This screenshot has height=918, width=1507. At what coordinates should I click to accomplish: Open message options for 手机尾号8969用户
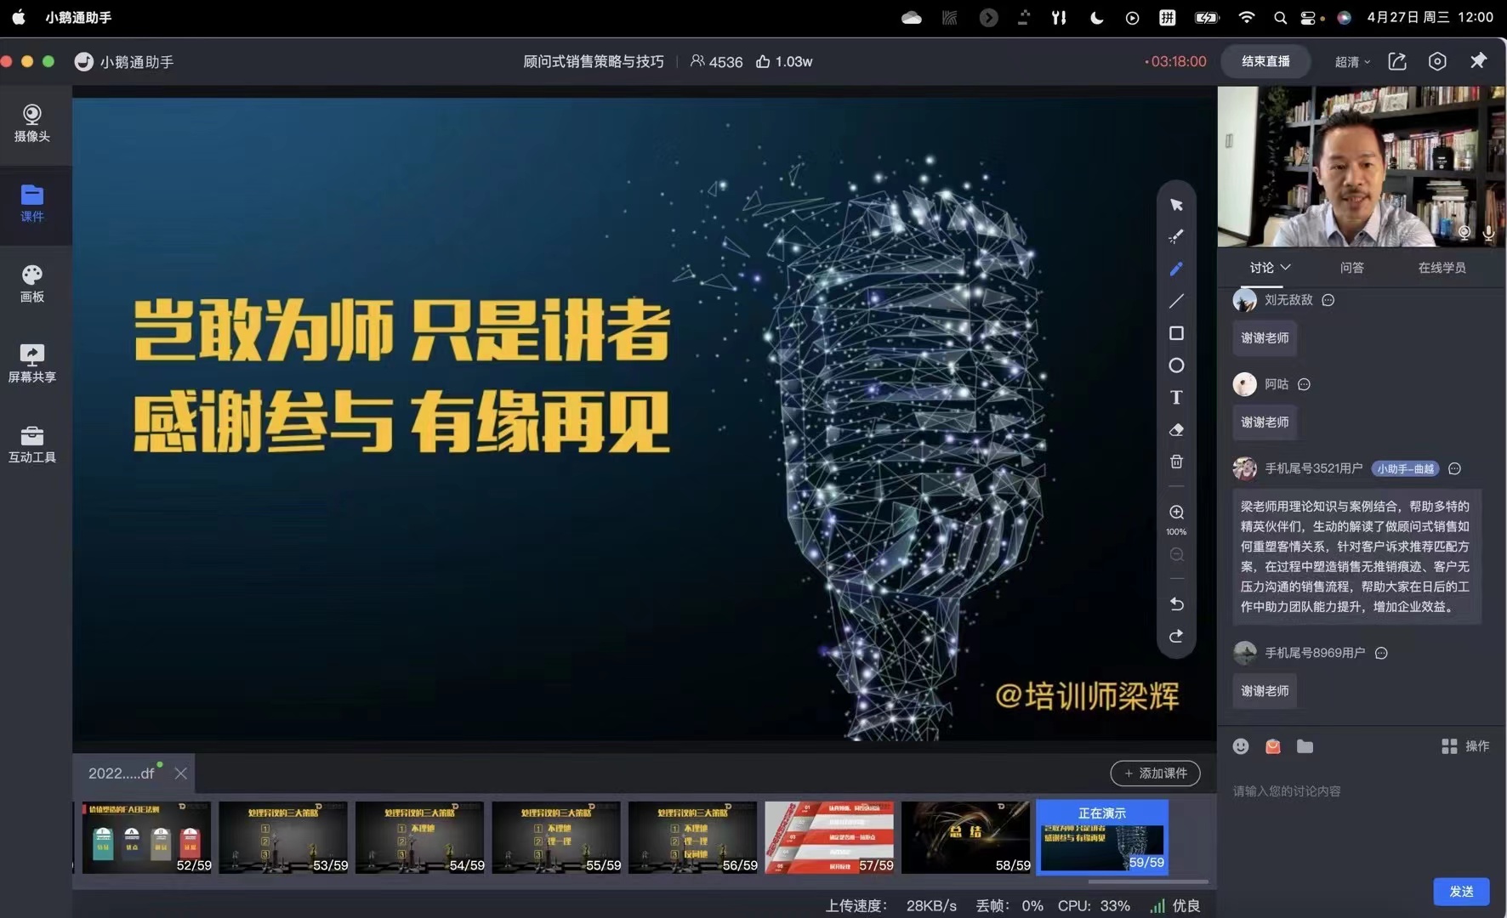pos(1381,653)
